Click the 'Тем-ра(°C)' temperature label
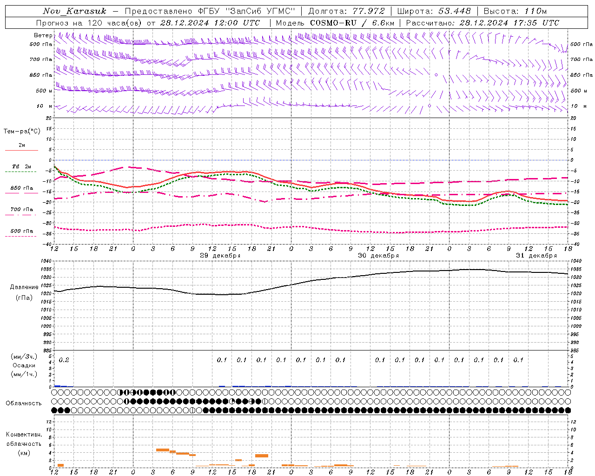 click(x=22, y=132)
